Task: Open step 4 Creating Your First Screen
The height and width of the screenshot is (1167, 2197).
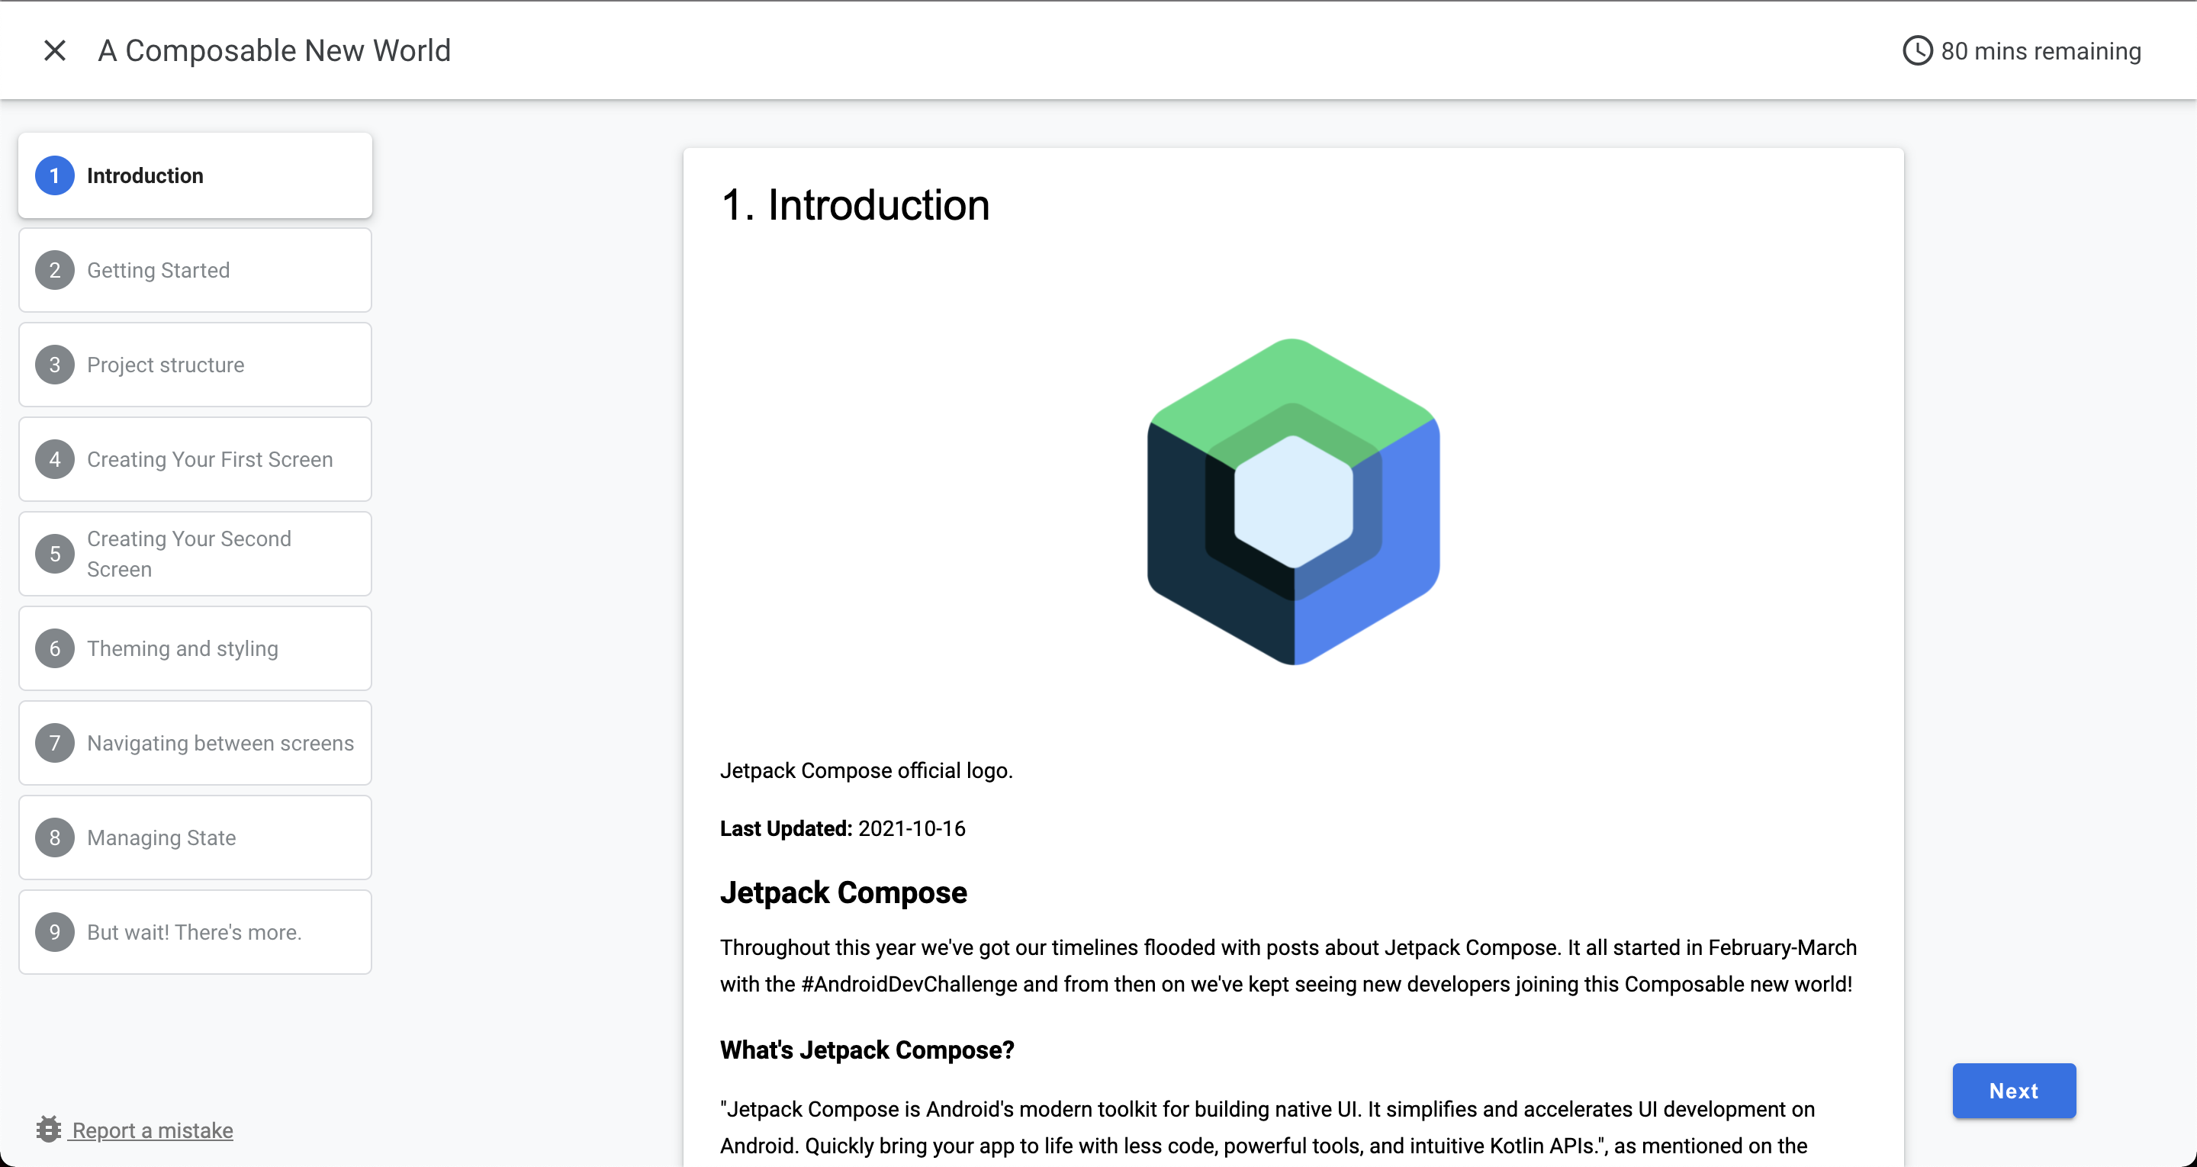Action: (195, 460)
